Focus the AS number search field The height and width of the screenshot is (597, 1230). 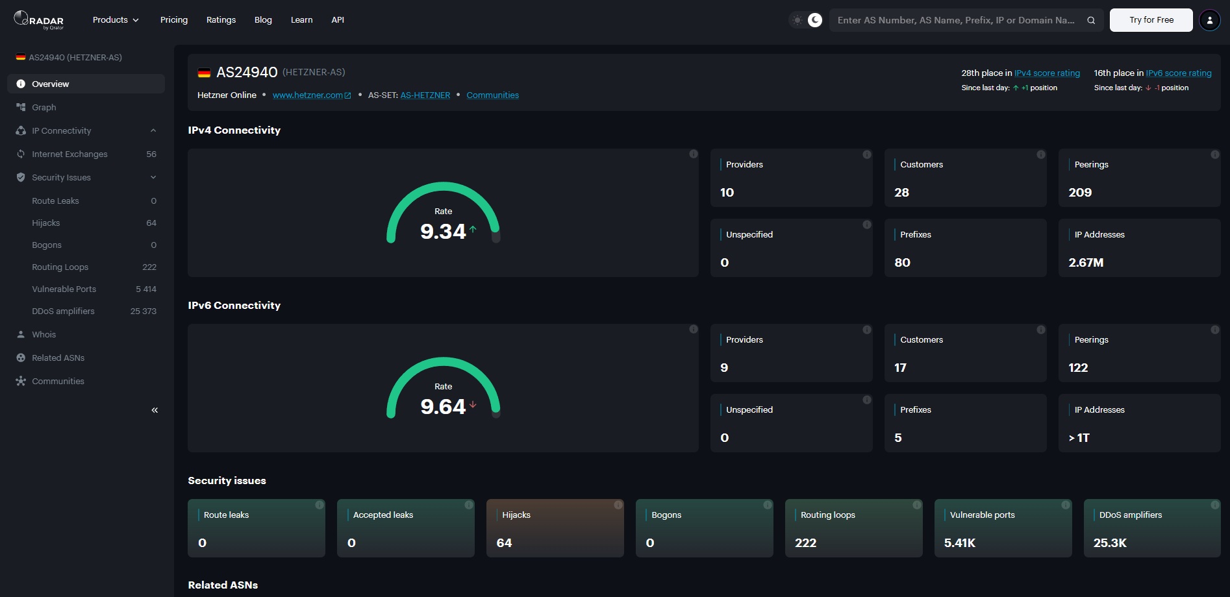(x=956, y=20)
